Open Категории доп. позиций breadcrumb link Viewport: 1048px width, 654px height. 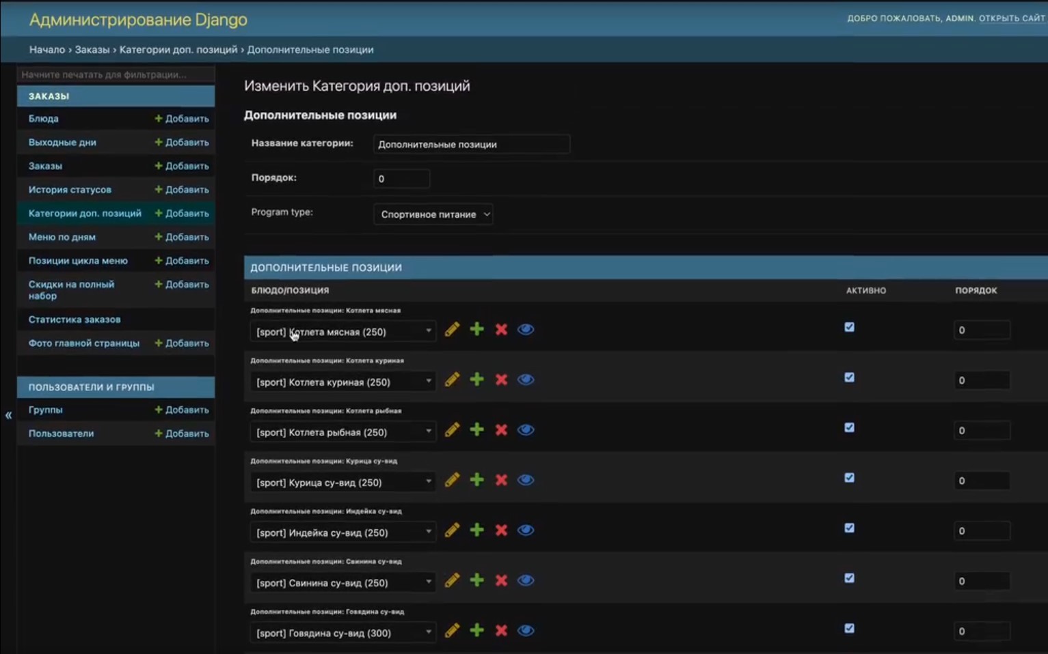(x=178, y=50)
